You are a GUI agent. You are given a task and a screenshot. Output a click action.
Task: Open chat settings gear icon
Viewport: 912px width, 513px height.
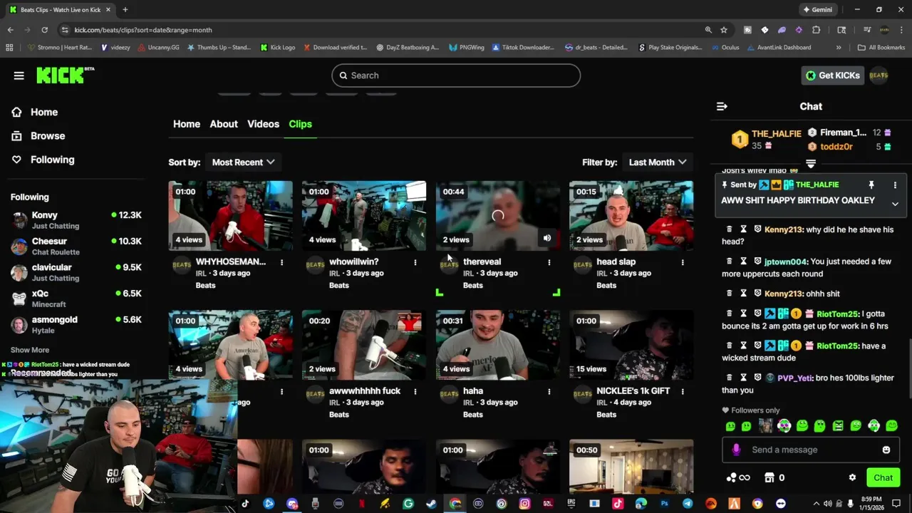point(852,477)
